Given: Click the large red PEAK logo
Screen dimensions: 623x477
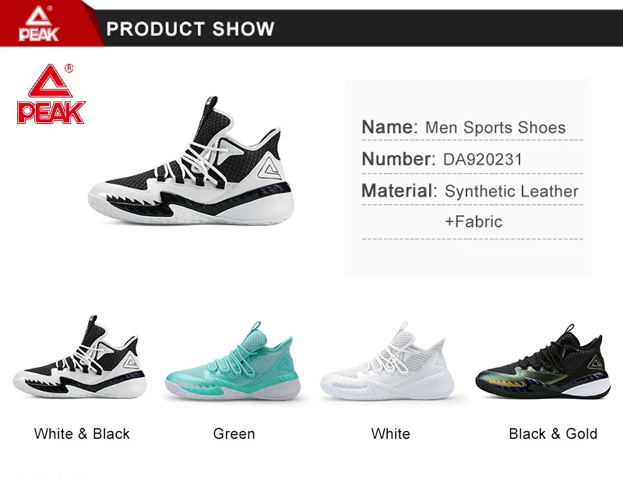Looking at the screenshot, I should pyautogui.click(x=51, y=94).
